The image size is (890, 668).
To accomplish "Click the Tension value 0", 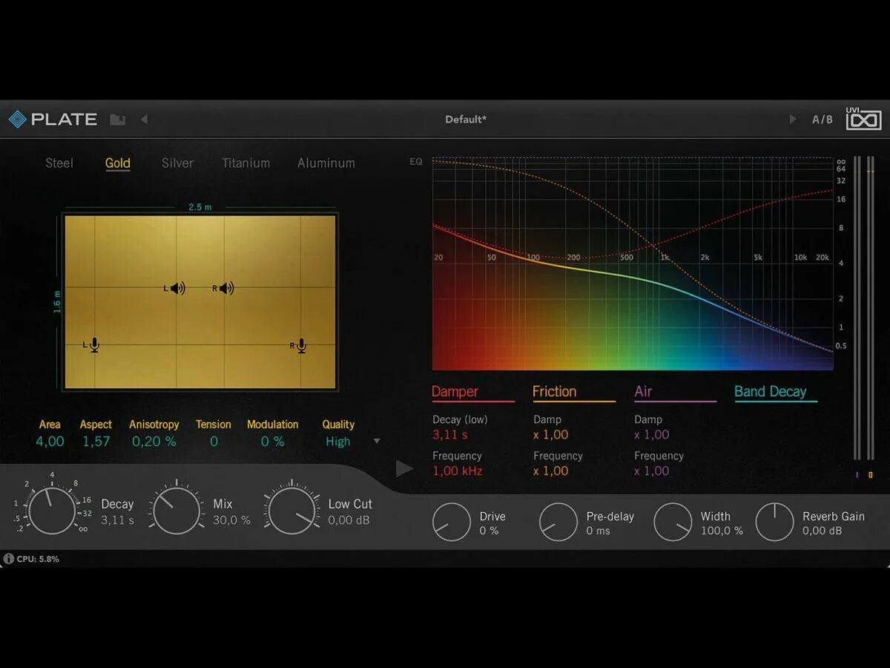I will coord(214,442).
